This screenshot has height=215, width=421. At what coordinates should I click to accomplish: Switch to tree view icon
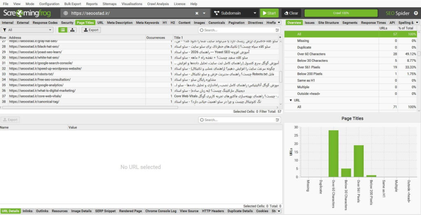[72, 30]
